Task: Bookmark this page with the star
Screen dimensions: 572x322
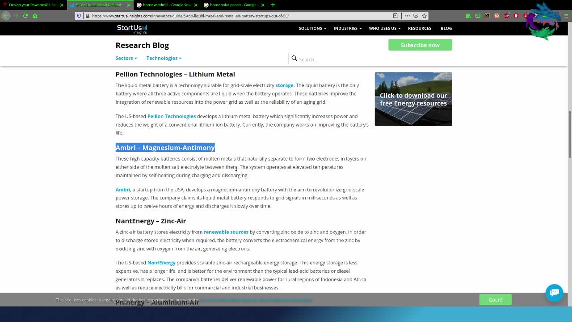Action: [x=424, y=16]
